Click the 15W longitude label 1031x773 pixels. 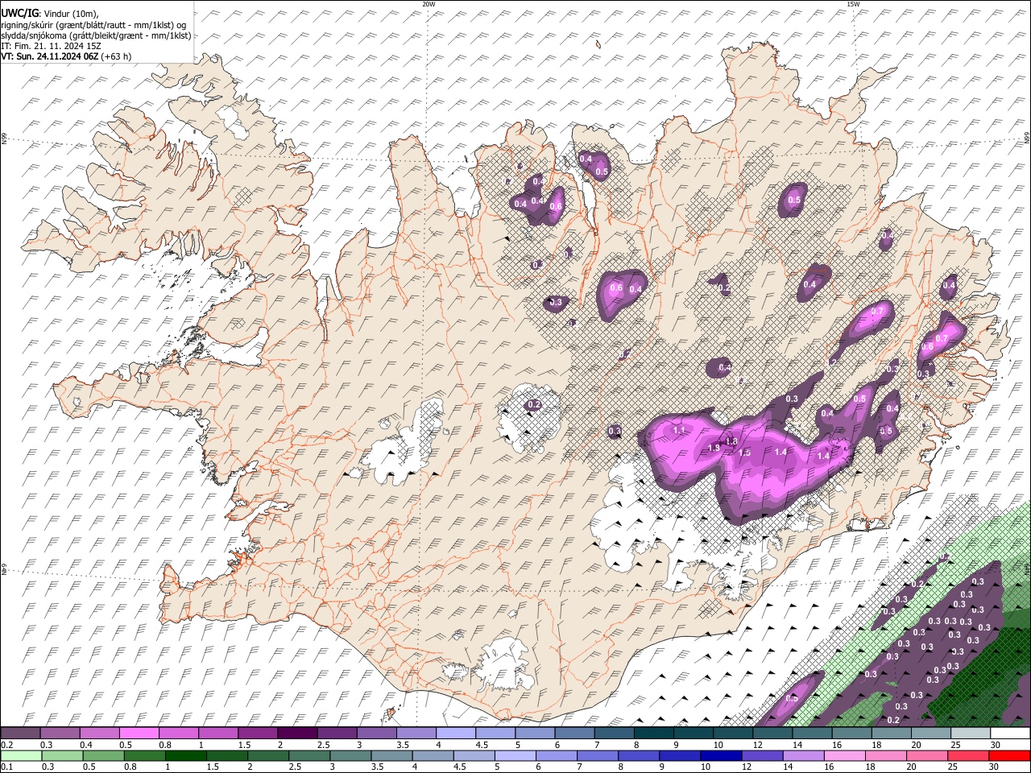point(852,4)
